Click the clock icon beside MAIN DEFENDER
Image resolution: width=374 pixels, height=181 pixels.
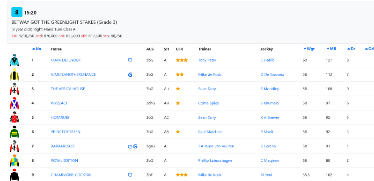pos(130,60)
